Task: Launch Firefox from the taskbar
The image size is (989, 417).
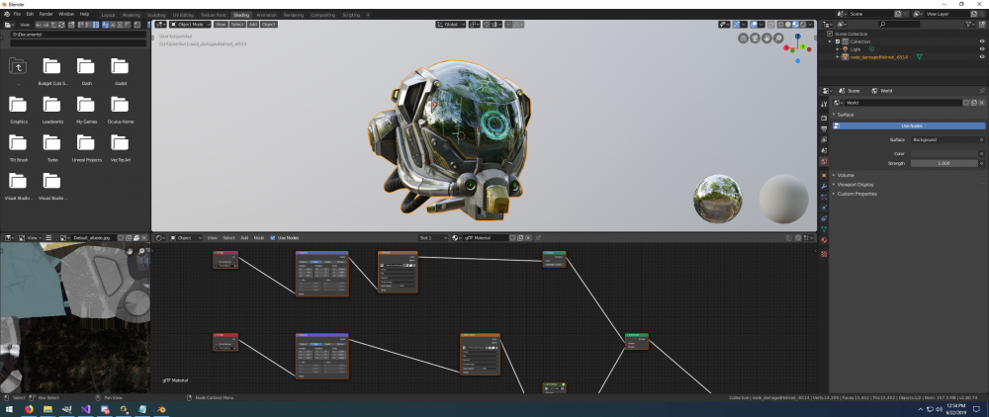Action: click(29, 409)
